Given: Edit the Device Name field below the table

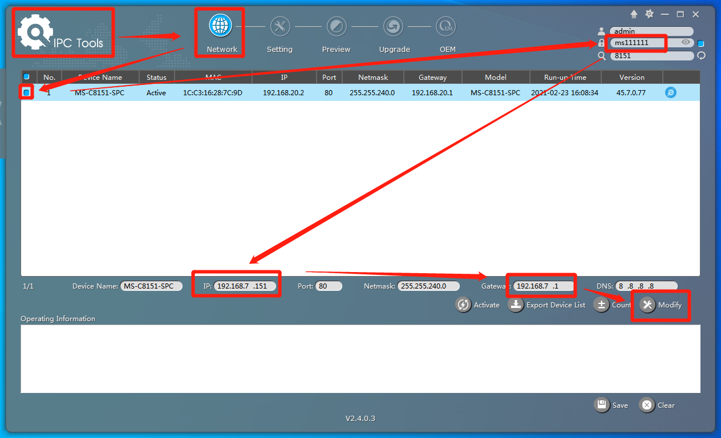Looking at the screenshot, I should pos(151,286).
